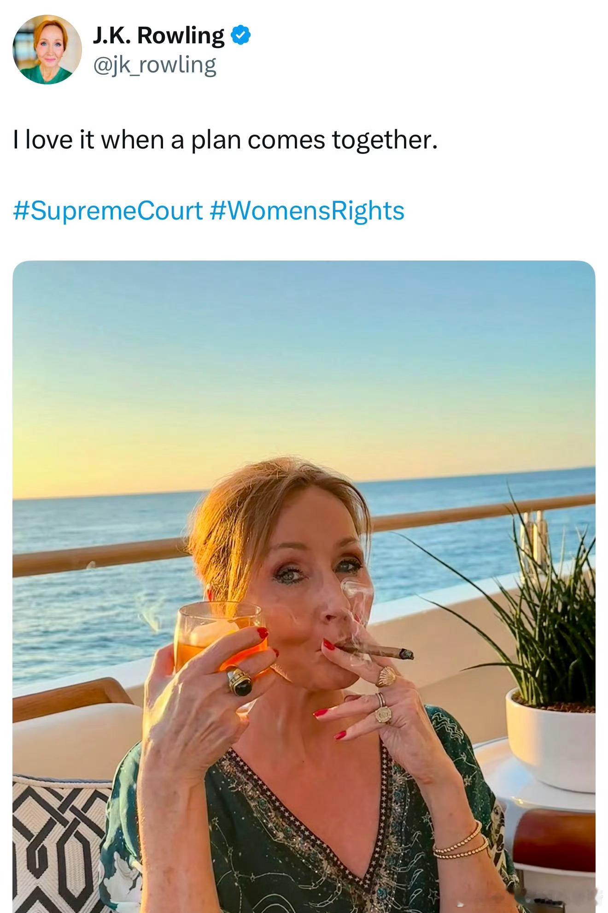Open the round profile avatar
This screenshot has width=608, height=913.
pos(47,49)
